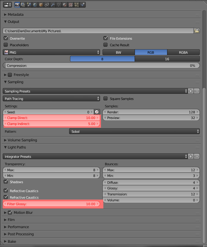Screen dimensions: 207x247
Task: Expand the Volume Sampling panel
Action: tap(5, 140)
